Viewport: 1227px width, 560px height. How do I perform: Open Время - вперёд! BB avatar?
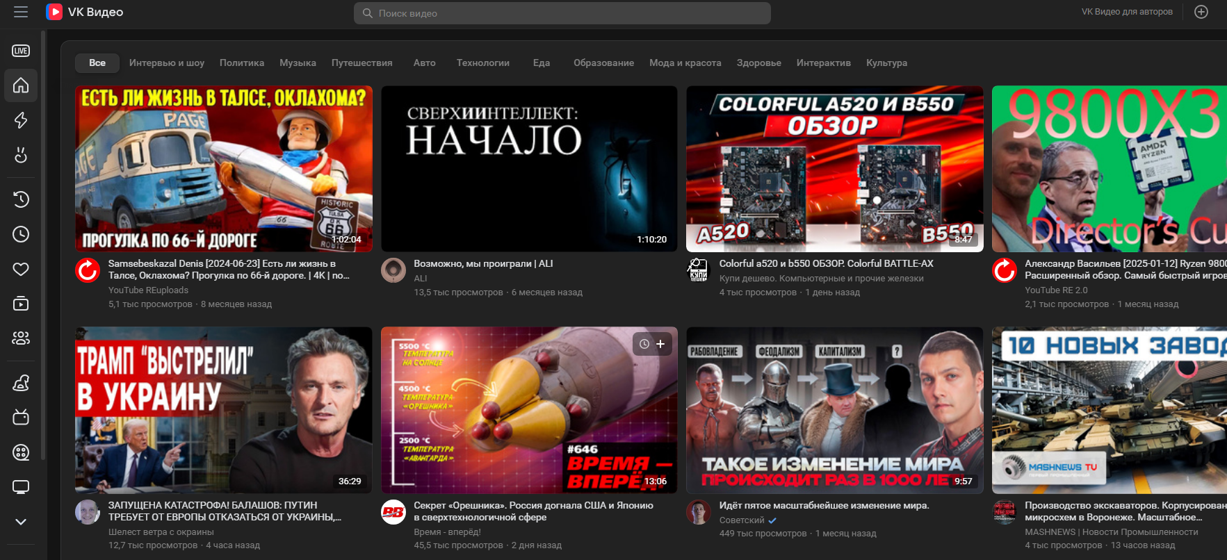[x=393, y=512]
